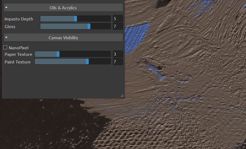Click the Gloss slider handle
The width and height of the screenshot is (246, 149).
89,26
